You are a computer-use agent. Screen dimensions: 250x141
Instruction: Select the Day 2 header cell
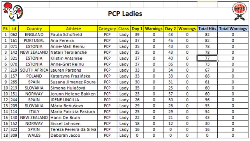[170, 29]
